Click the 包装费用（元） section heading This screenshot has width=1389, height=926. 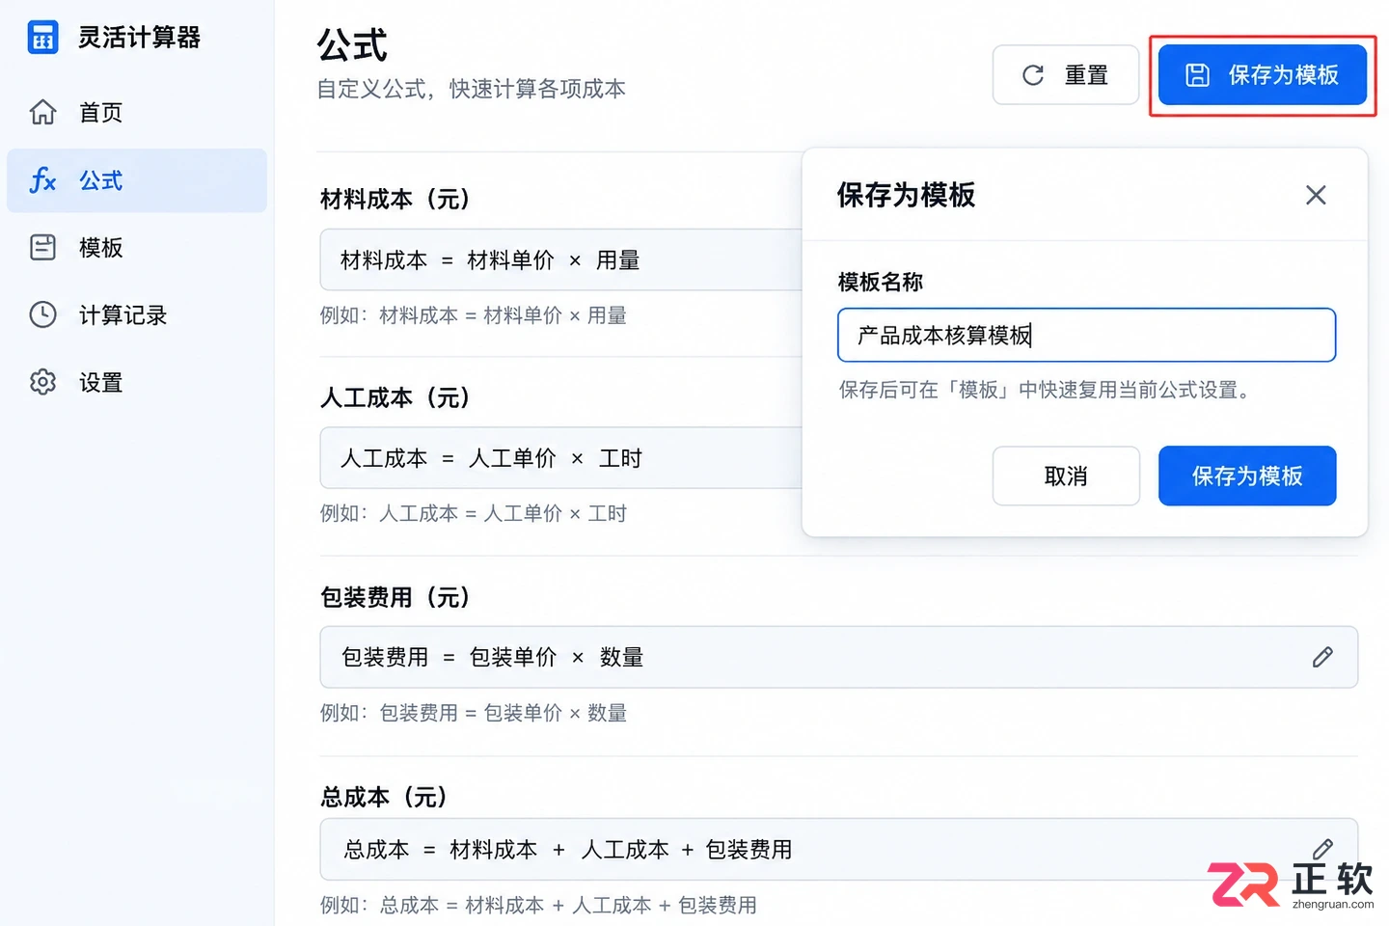[x=395, y=597]
